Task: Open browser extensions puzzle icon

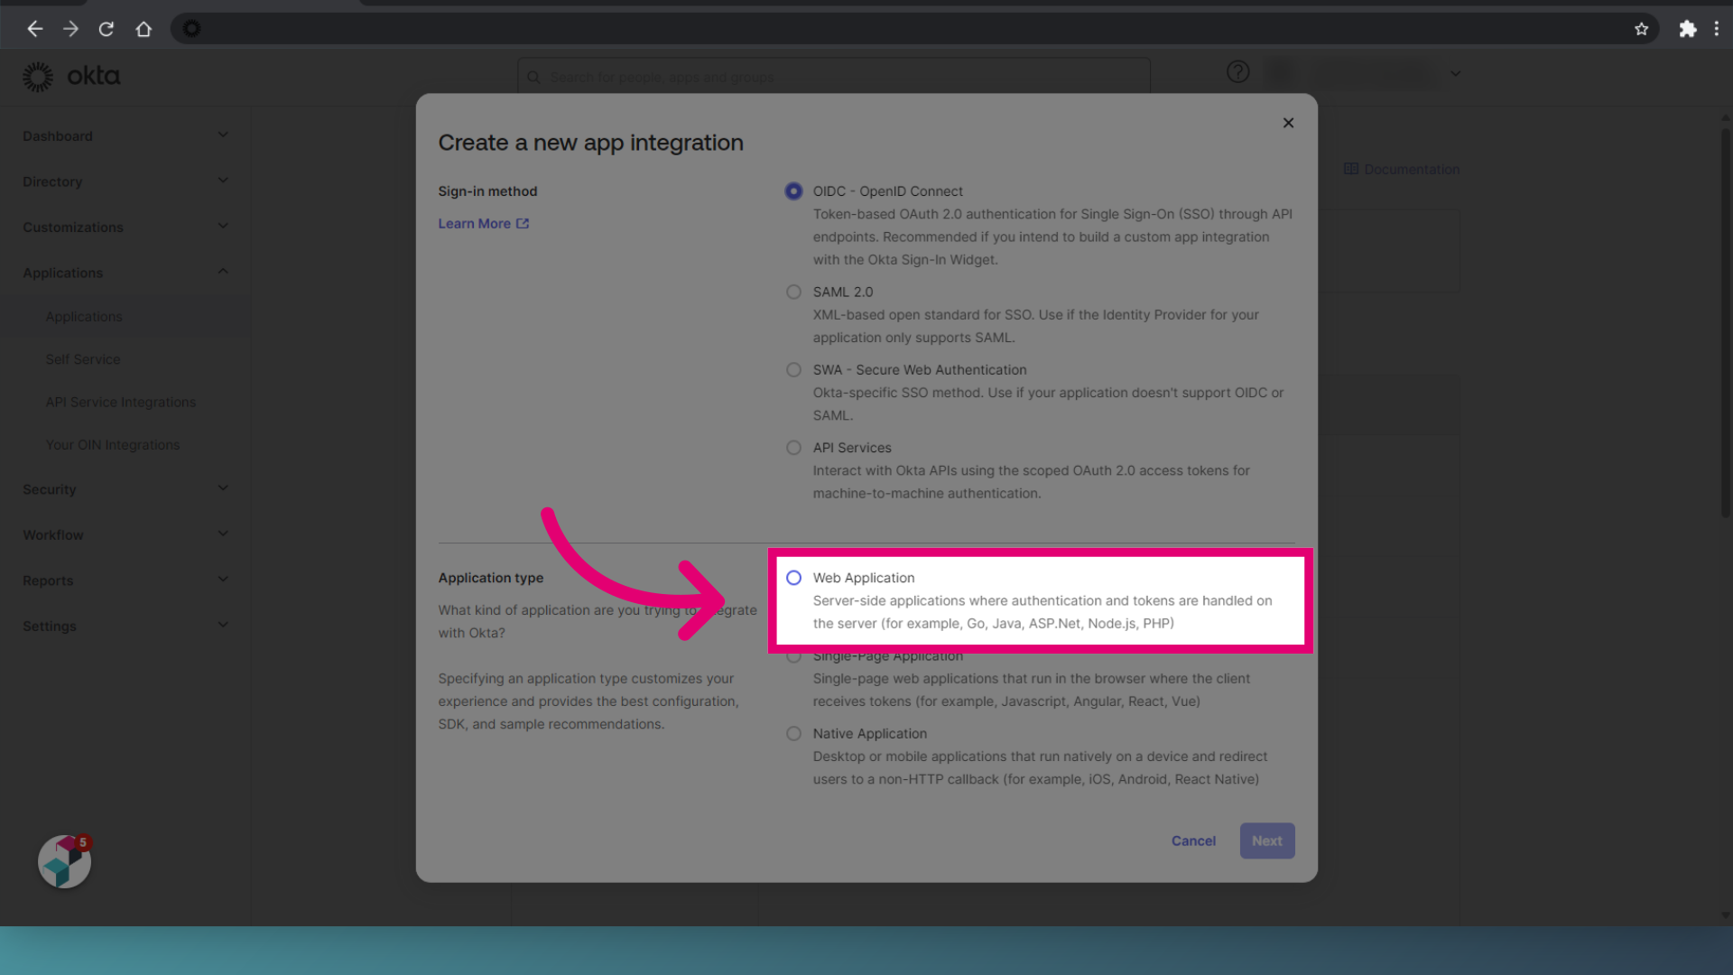Action: (x=1687, y=29)
